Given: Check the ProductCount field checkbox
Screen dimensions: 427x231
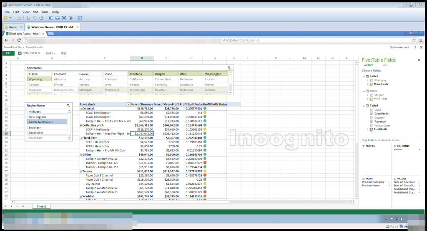Looking at the screenshot, I should tap(372, 126).
